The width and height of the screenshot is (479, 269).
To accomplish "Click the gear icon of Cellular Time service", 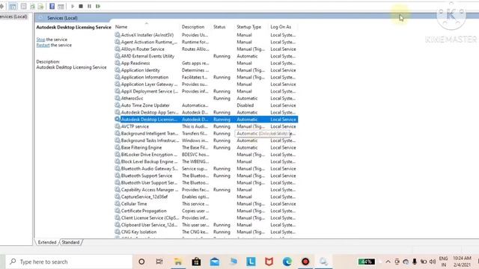I will click(118, 203).
